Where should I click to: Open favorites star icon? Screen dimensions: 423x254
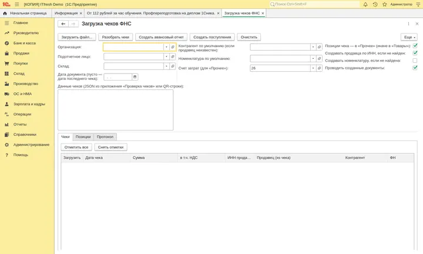tap(385, 4)
